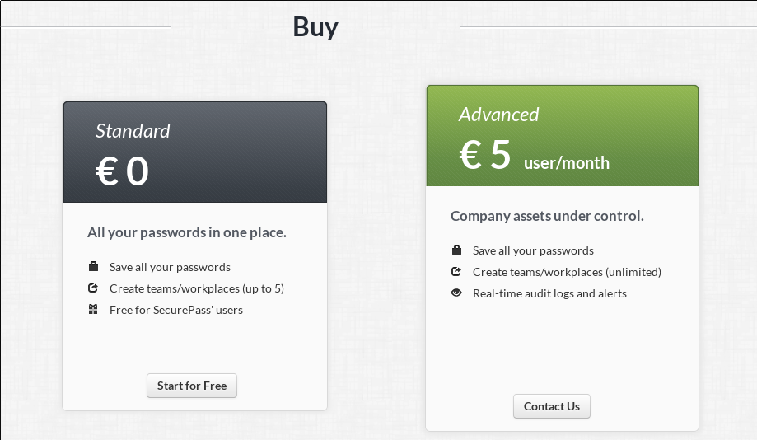
Task: Click the share icon in Standard plan
Action: click(x=93, y=288)
